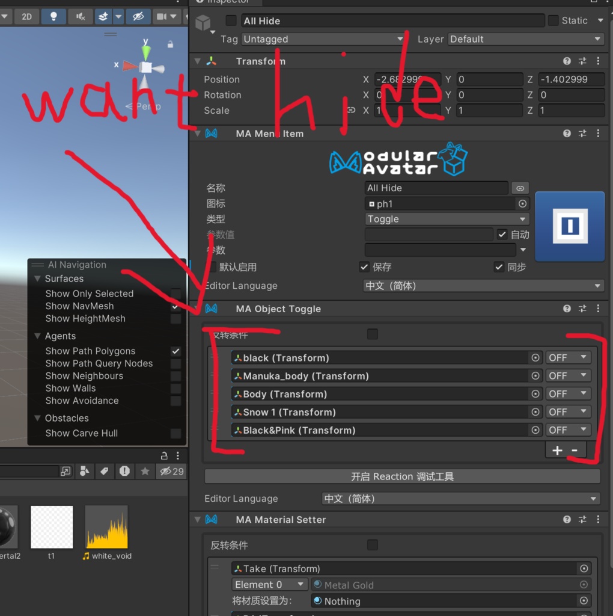Toggle 反转条件 checkbox in MA Material Setter

(373, 545)
